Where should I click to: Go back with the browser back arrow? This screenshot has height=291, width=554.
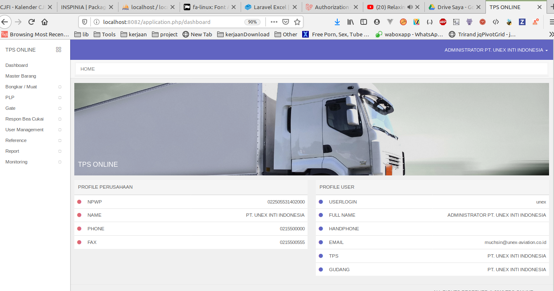pos(5,22)
